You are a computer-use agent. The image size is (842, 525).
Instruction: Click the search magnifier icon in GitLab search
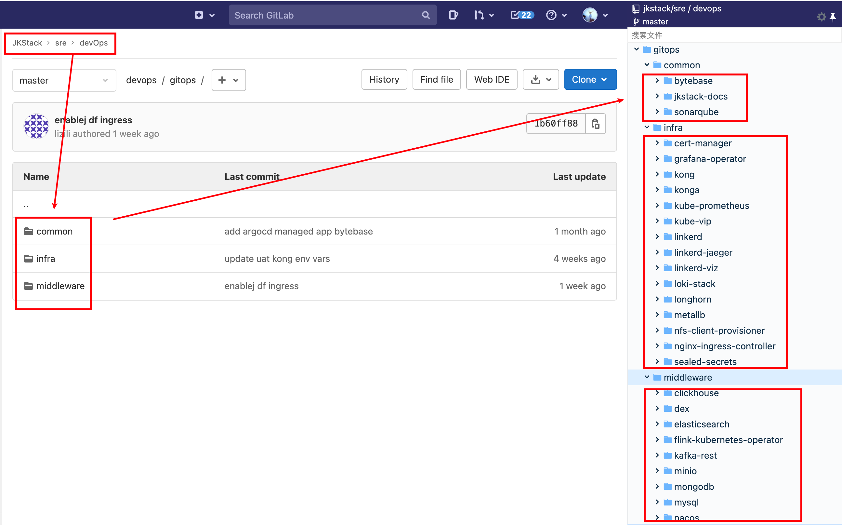(x=425, y=15)
